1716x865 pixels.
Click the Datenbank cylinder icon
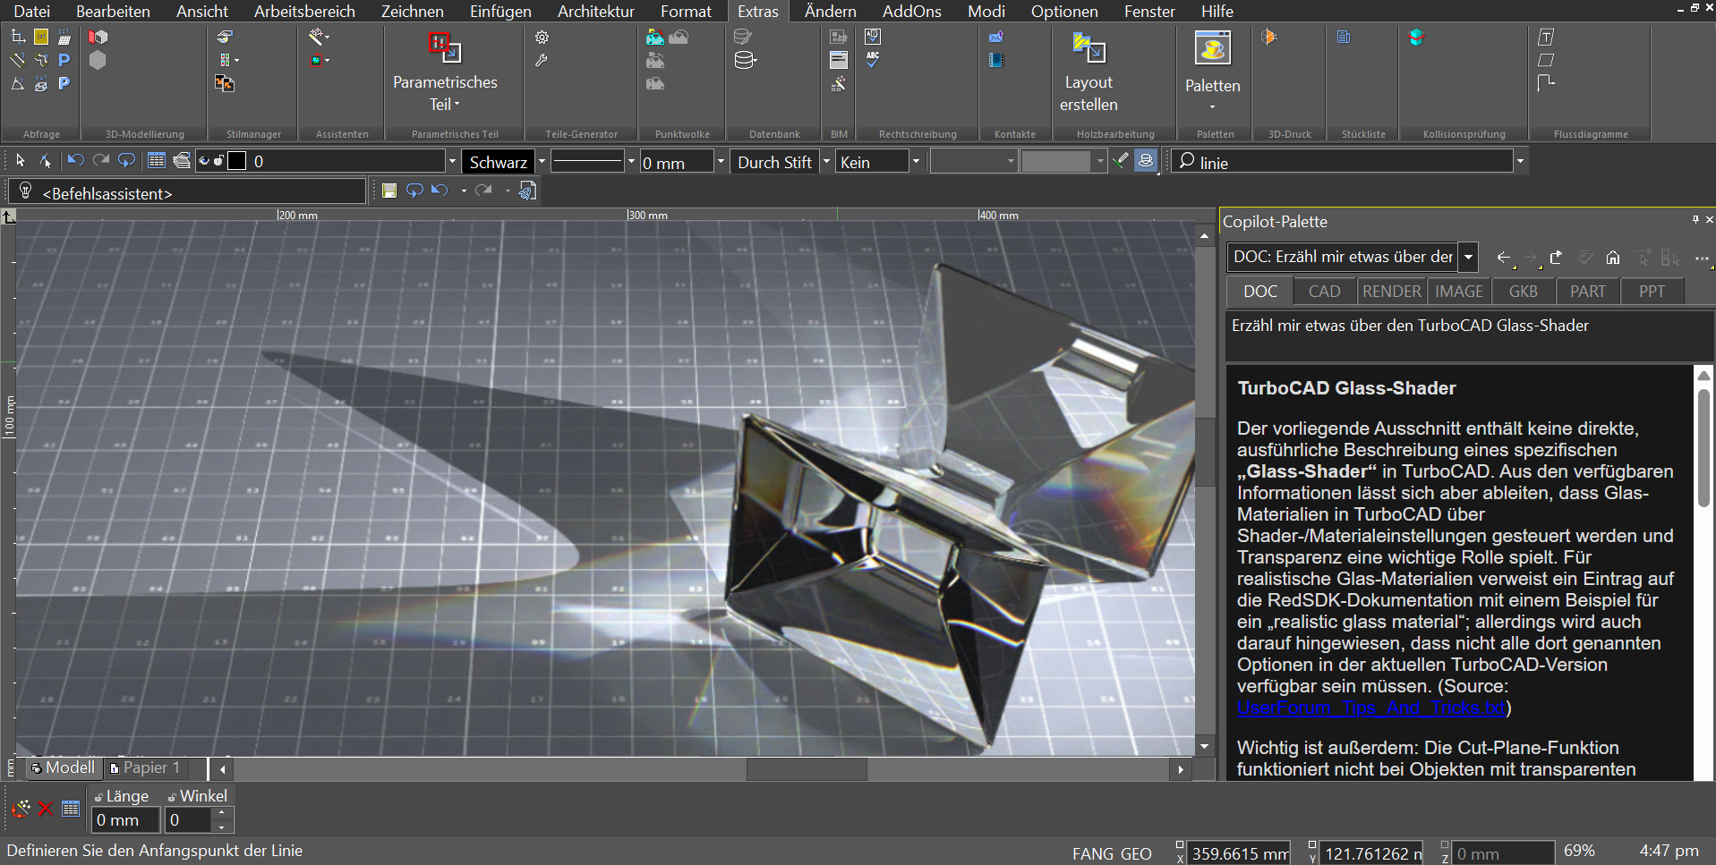tap(745, 61)
